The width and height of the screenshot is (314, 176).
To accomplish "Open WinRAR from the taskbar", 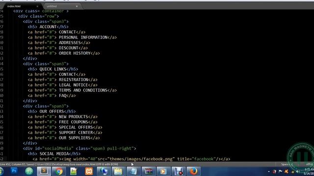I will coord(148,171).
